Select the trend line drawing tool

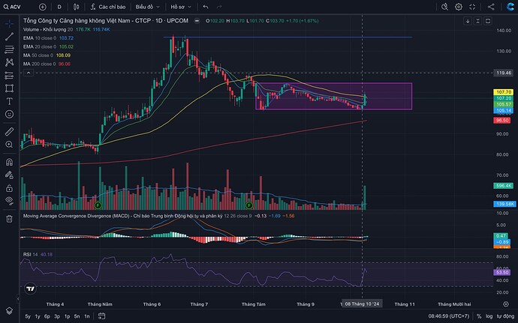pyautogui.click(x=9, y=37)
